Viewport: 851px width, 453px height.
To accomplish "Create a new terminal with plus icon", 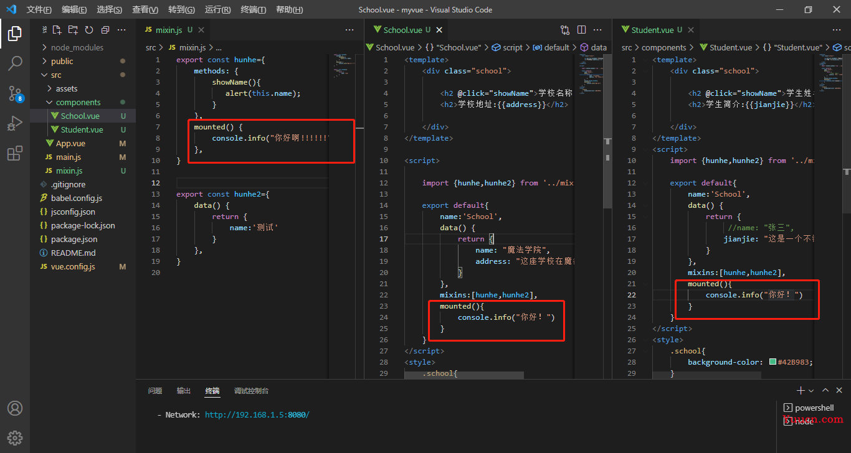I will [801, 391].
